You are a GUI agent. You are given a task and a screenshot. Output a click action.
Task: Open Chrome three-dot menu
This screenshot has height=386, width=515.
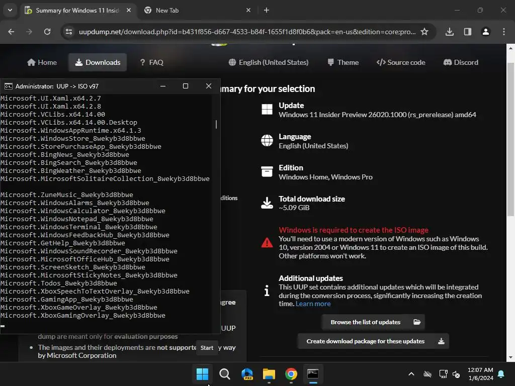504,32
